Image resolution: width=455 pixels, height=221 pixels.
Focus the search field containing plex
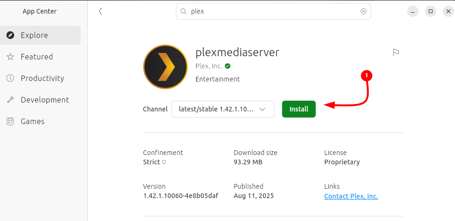[x=272, y=12]
